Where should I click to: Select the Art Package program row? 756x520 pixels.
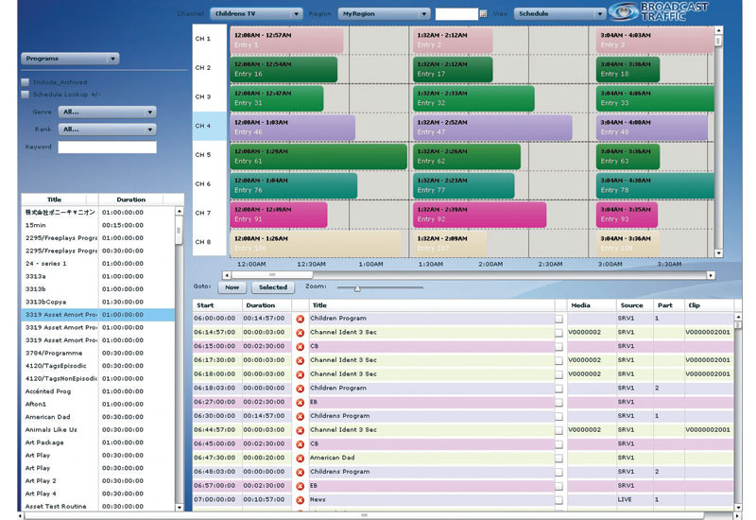[x=98, y=442]
